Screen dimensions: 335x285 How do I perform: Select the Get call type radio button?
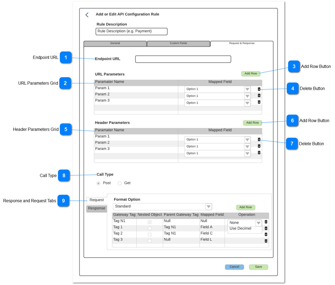point(120,183)
